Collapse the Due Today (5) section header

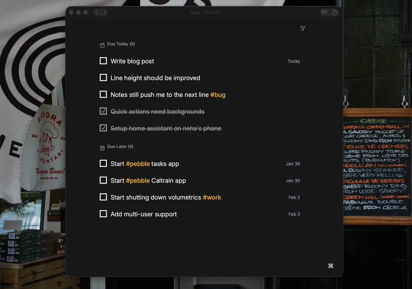[121, 44]
